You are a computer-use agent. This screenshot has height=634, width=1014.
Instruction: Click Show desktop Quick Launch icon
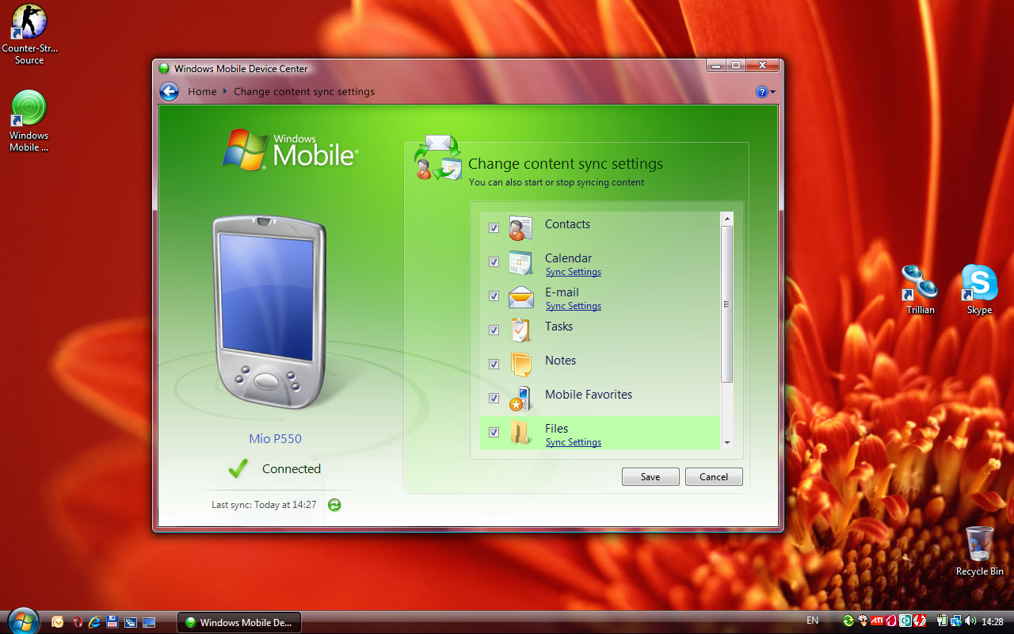(x=149, y=622)
